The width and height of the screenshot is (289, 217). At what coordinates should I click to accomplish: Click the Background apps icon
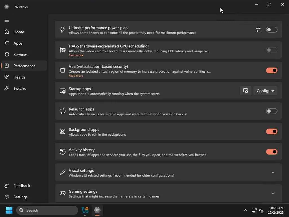[63, 131]
